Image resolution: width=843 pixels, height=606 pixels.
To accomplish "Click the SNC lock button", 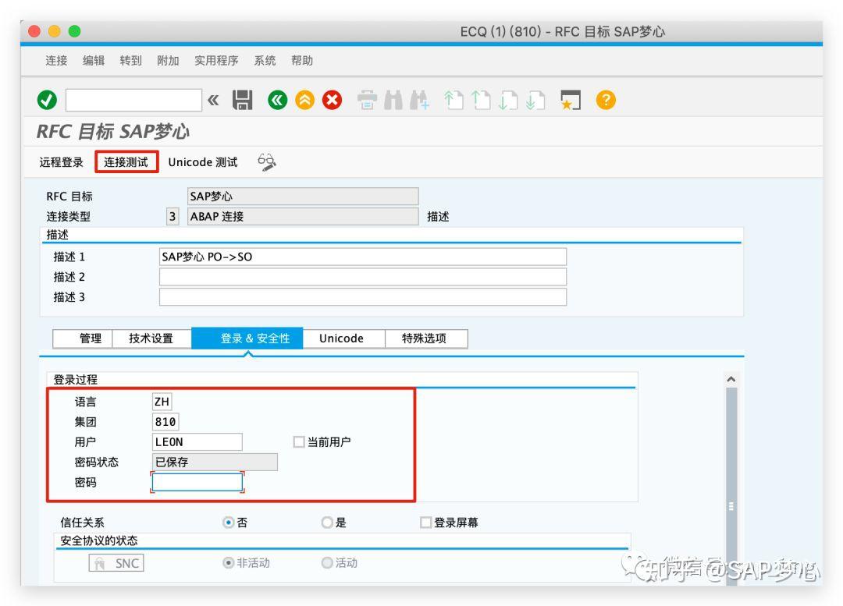I will click(116, 563).
